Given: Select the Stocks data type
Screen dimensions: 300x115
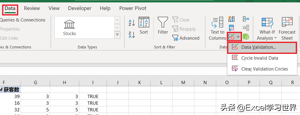Looking at the screenshot, I should pyautogui.click(x=70, y=28).
